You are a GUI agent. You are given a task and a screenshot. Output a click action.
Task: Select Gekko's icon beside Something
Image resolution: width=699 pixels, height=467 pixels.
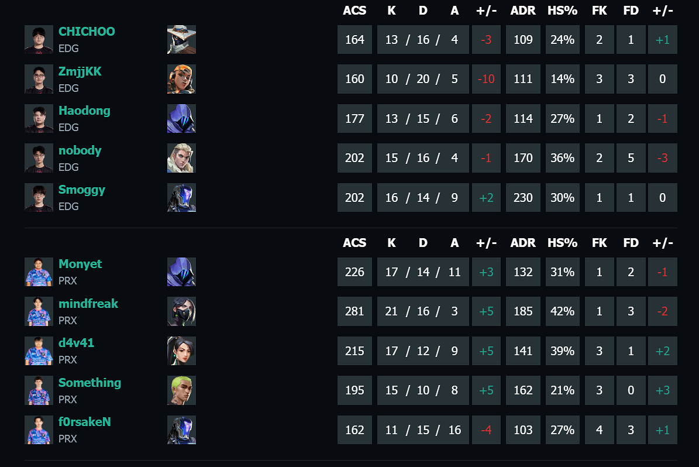181,390
